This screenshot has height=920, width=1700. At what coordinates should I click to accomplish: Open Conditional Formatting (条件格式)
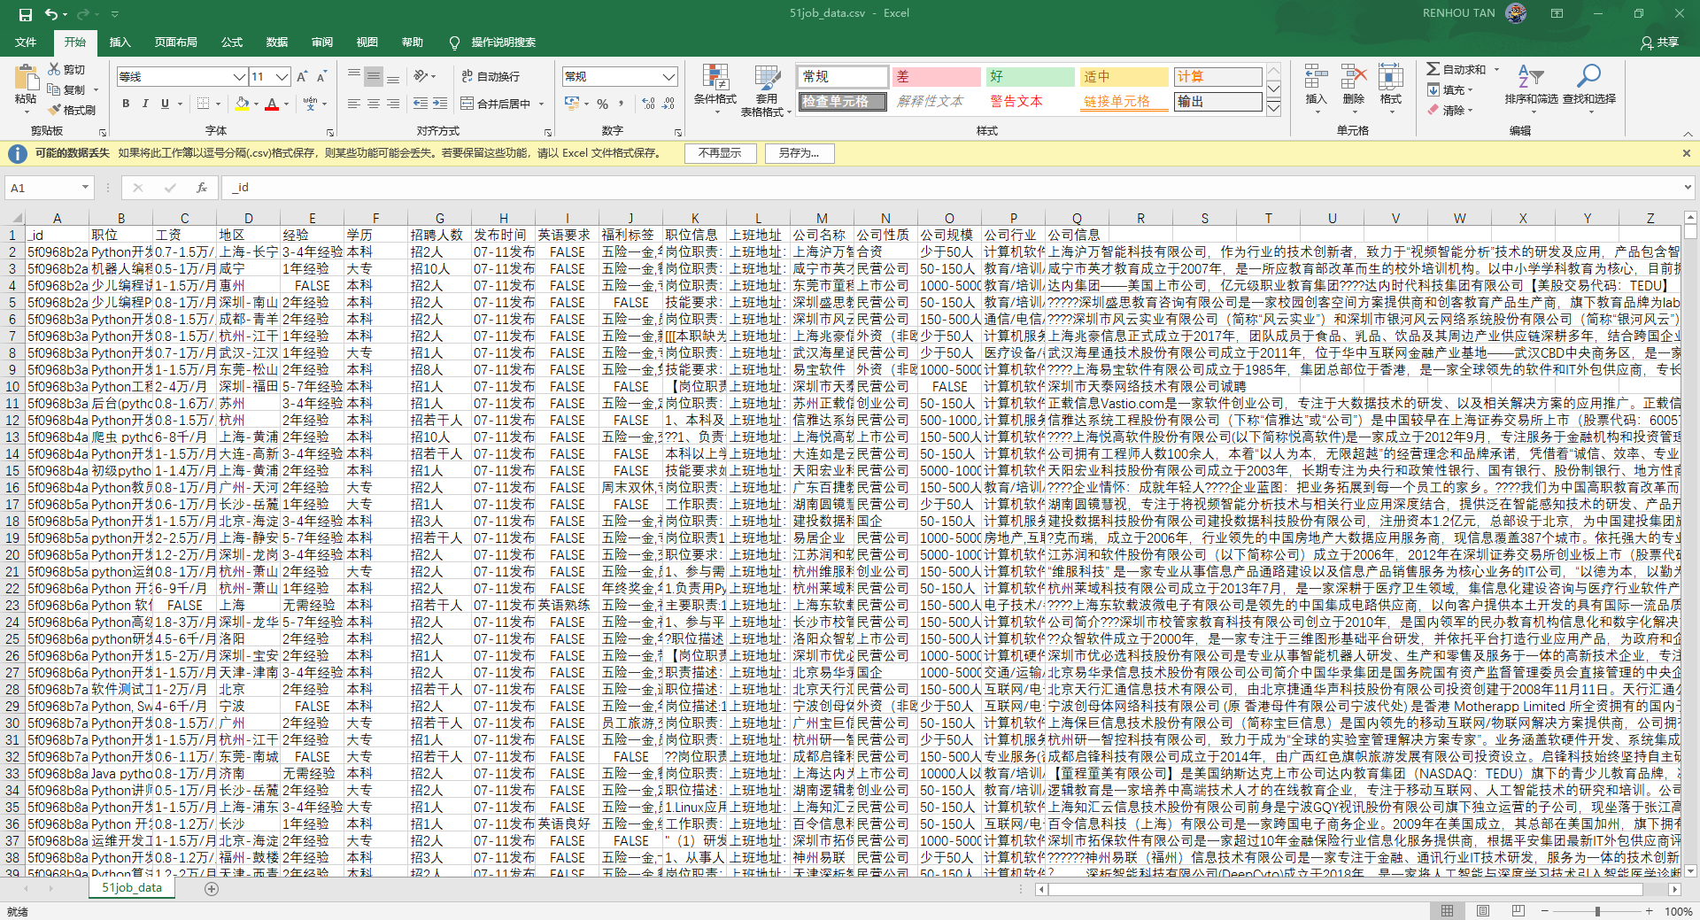[715, 90]
